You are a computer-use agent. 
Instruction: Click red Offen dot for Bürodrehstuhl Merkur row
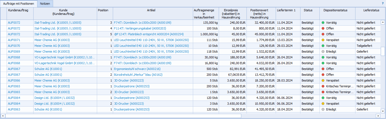(x=323, y=75)
